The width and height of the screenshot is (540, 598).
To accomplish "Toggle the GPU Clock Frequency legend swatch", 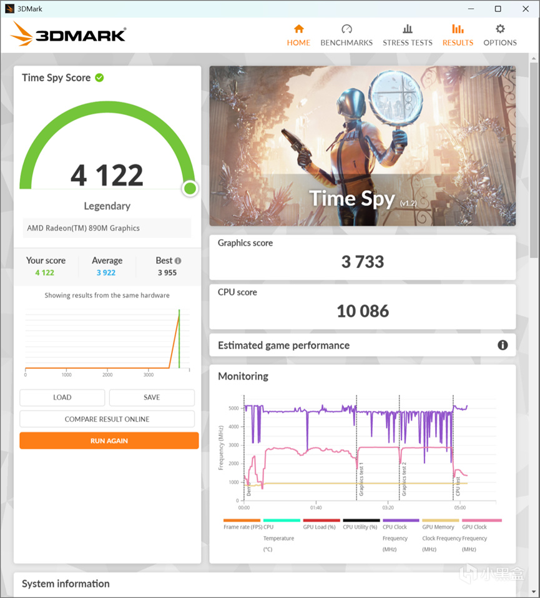I will [482, 520].
